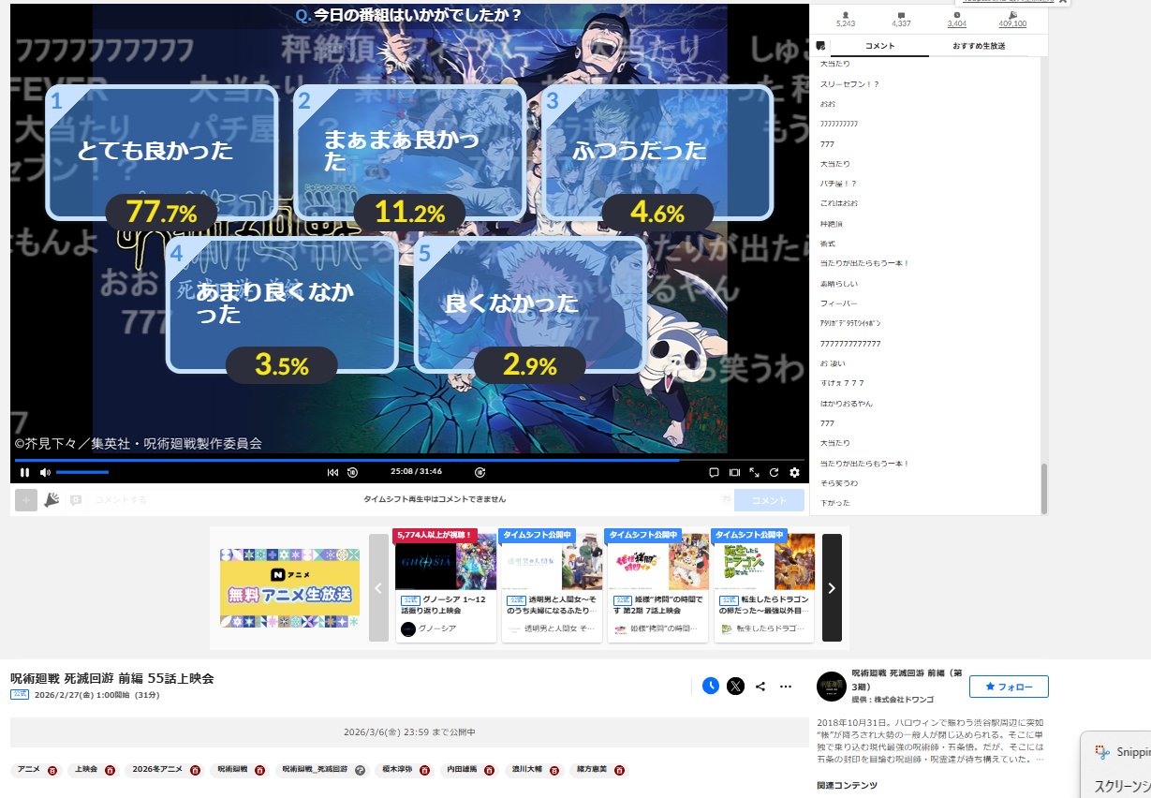Click the visitor count person icon
The width and height of the screenshot is (1151, 798).
846,14
